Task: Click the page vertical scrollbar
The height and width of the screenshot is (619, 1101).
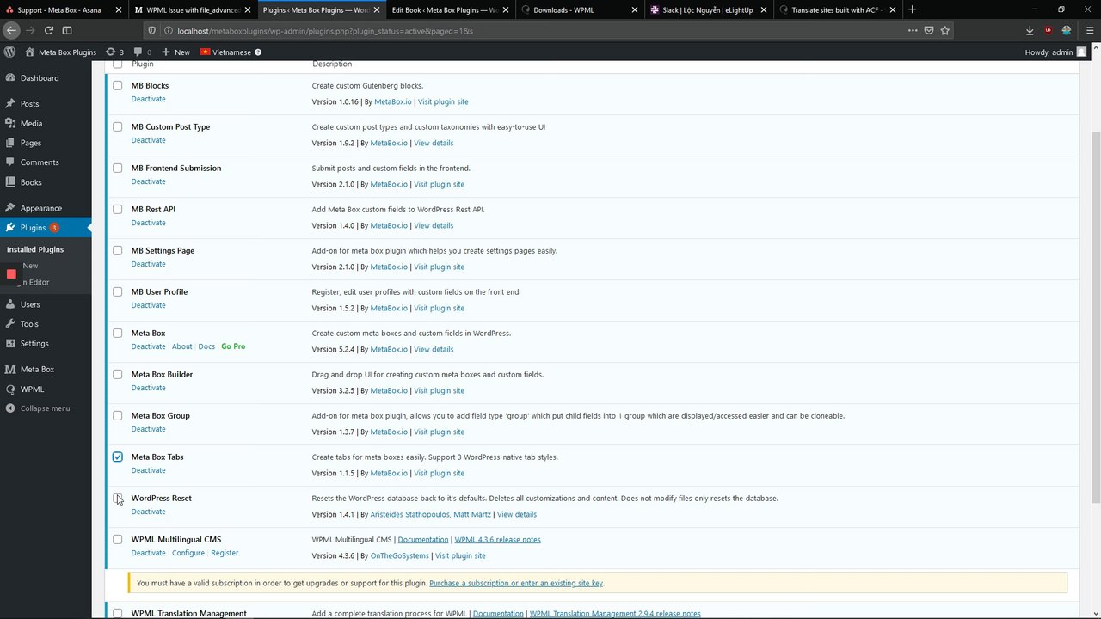Action: coord(1096,318)
